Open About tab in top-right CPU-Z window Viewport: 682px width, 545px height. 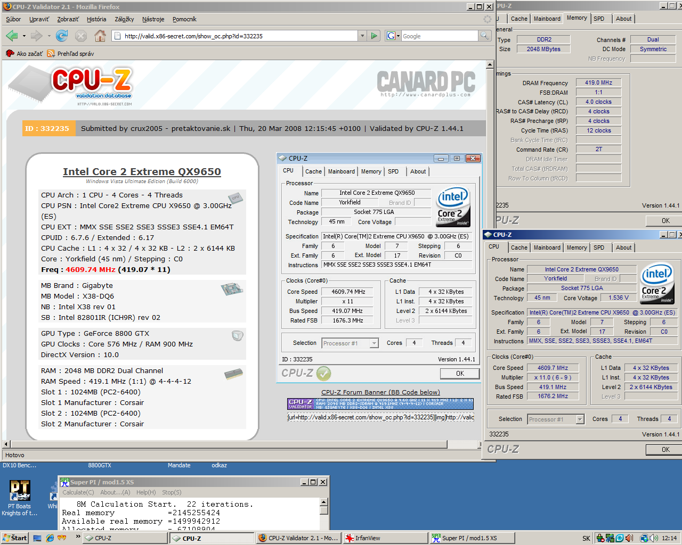pyautogui.click(x=623, y=19)
